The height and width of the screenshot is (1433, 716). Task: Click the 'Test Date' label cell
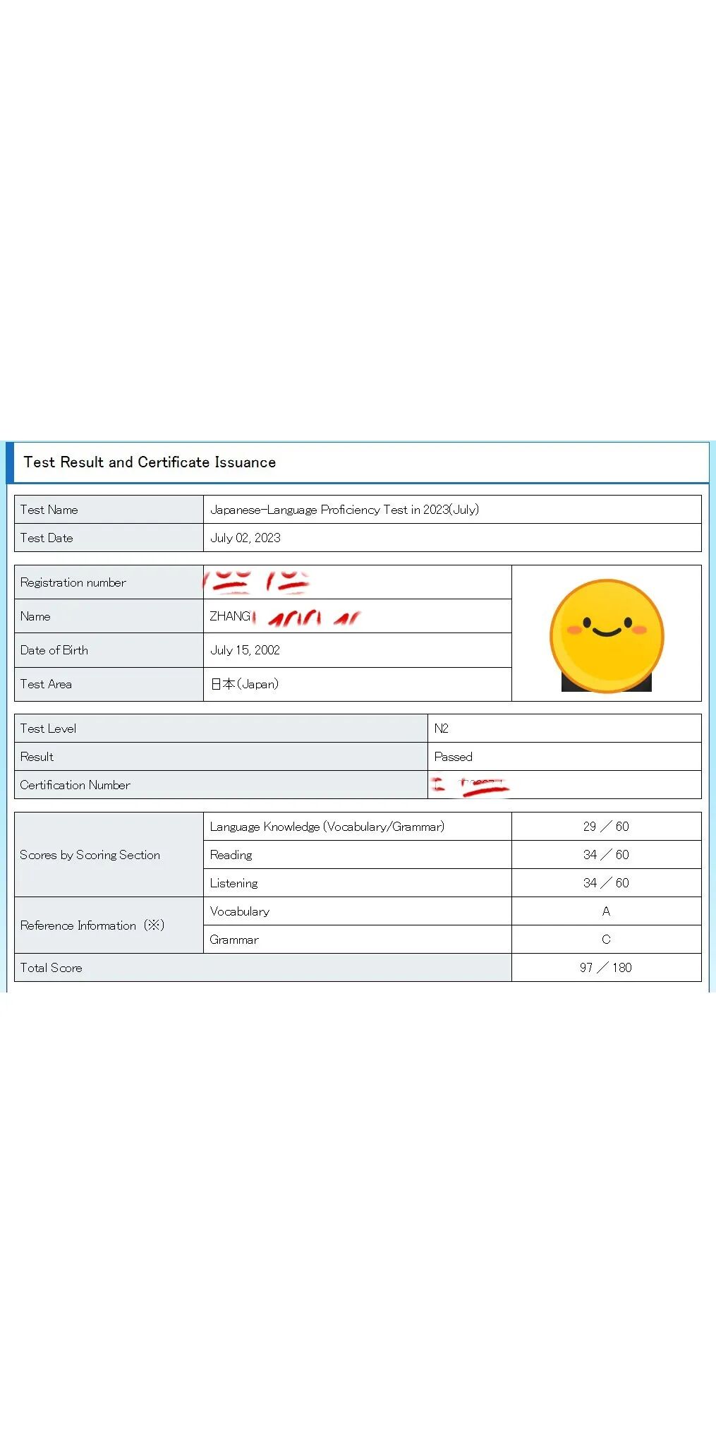tap(109, 538)
